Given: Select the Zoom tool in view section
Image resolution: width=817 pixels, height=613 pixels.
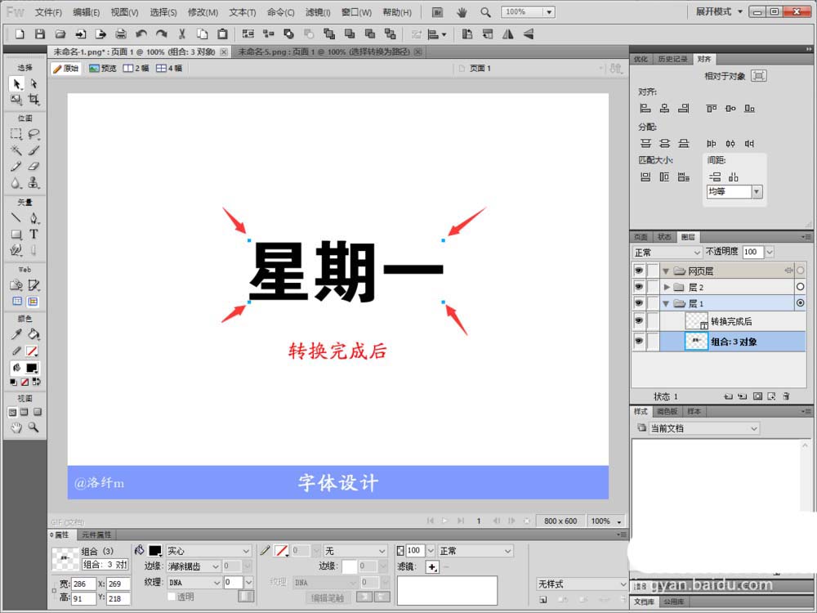Looking at the screenshot, I should pyautogui.click(x=33, y=428).
